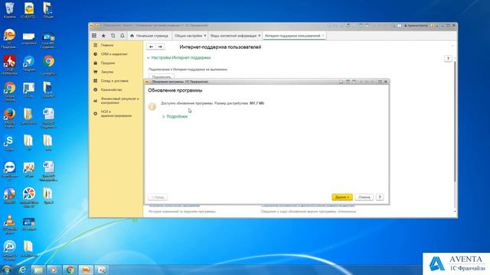
Task: Open Windows Media Player from taskbar
Action: click(x=54, y=270)
